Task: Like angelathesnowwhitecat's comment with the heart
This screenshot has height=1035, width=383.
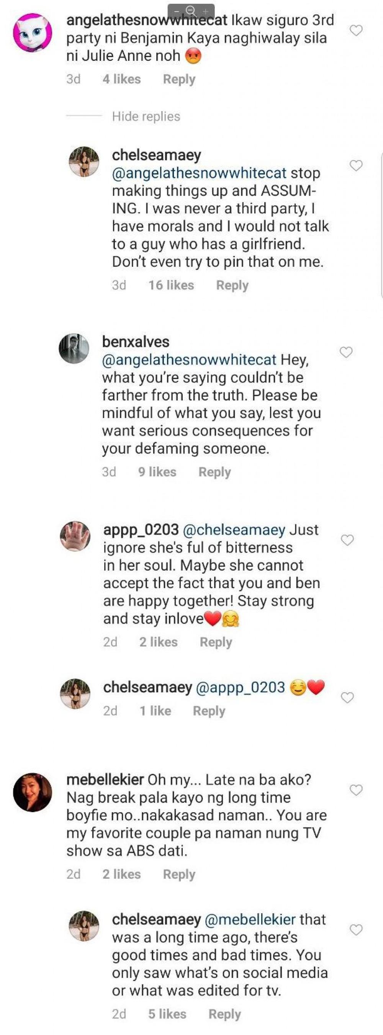Action: (x=356, y=31)
